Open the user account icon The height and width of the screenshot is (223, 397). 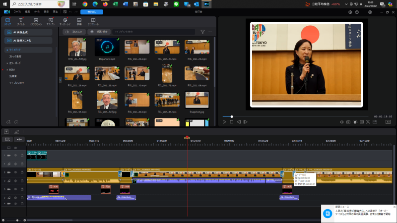pyautogui.click(x=370, y=12)
